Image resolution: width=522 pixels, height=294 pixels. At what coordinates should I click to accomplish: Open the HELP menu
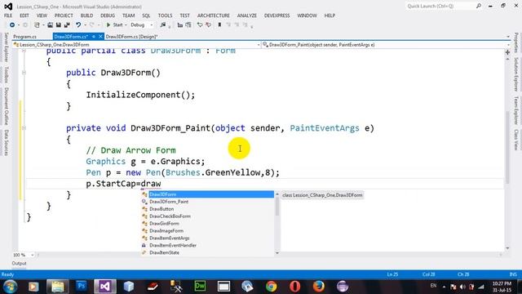click(330, 16)
